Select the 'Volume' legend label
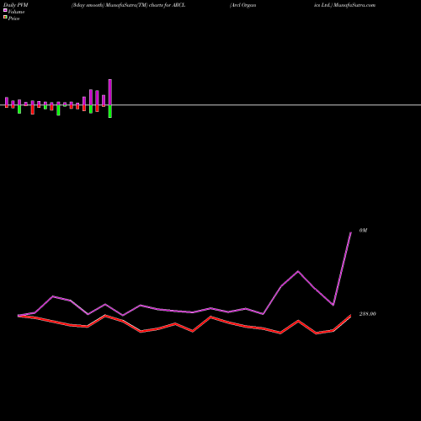The width and height of the screenshot is (421, 421). [16, 12]
